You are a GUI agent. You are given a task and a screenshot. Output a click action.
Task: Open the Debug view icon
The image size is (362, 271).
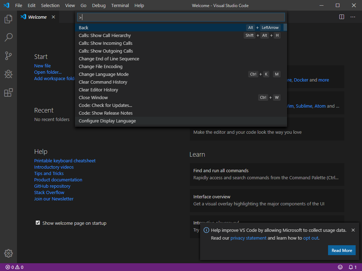[x=8, y=74]
